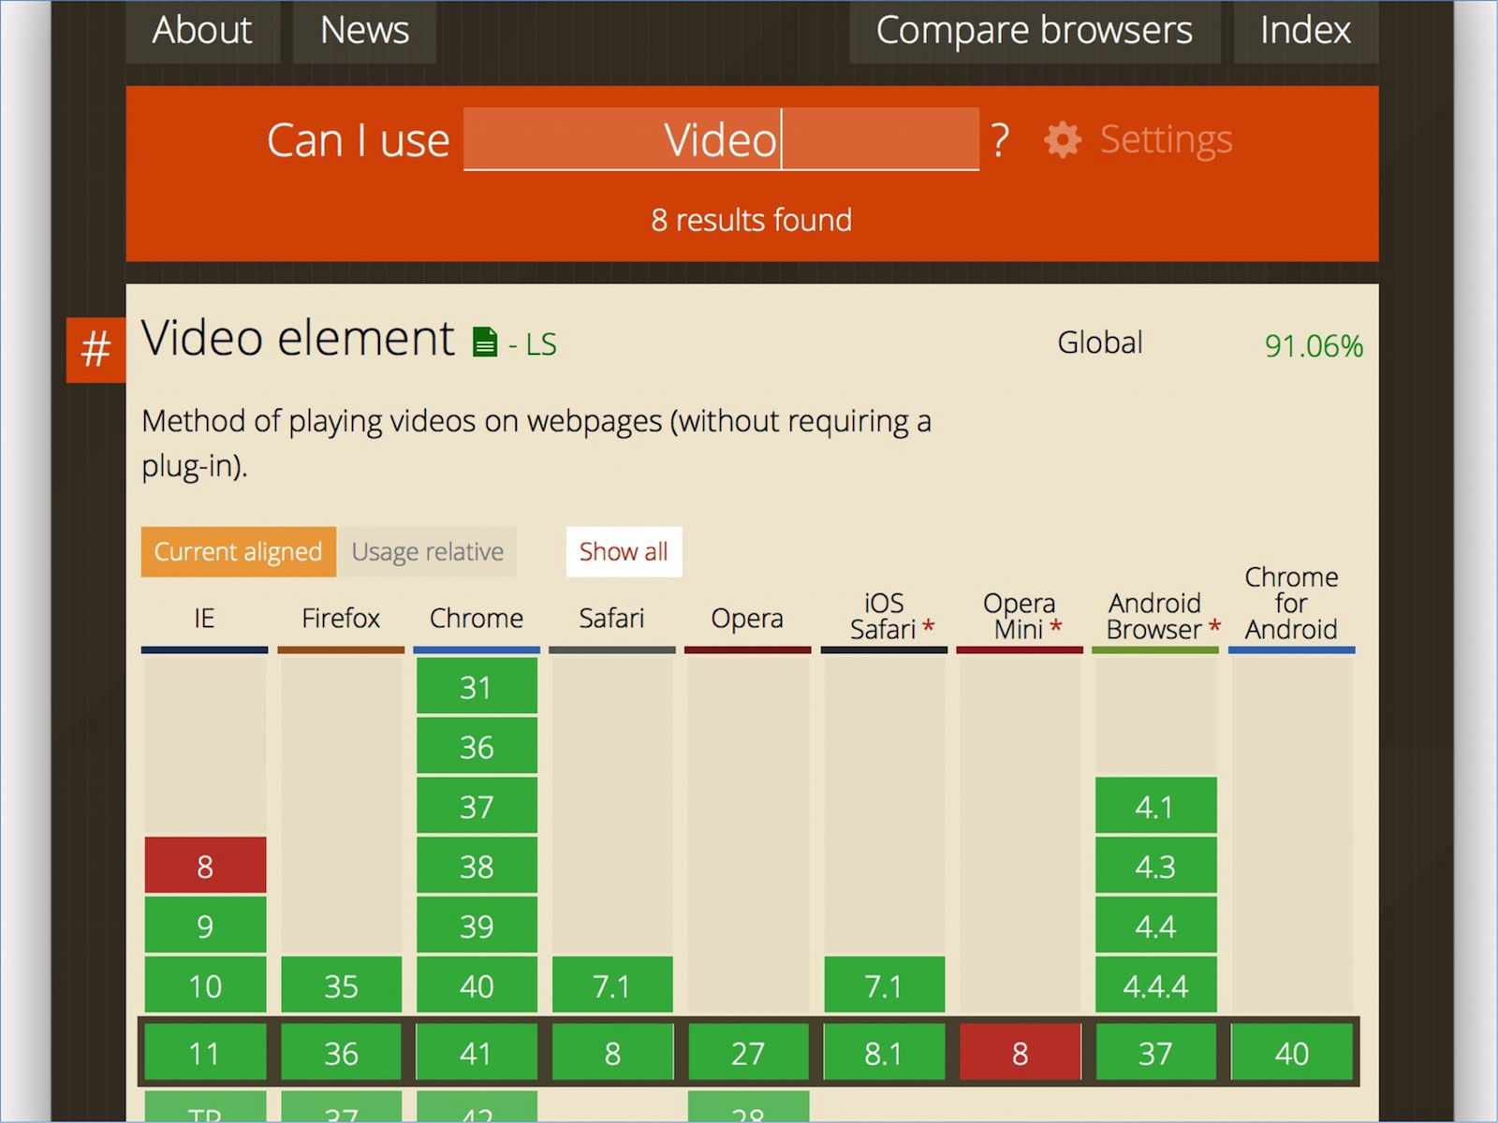Click the LS status label

tap(541, 344)
